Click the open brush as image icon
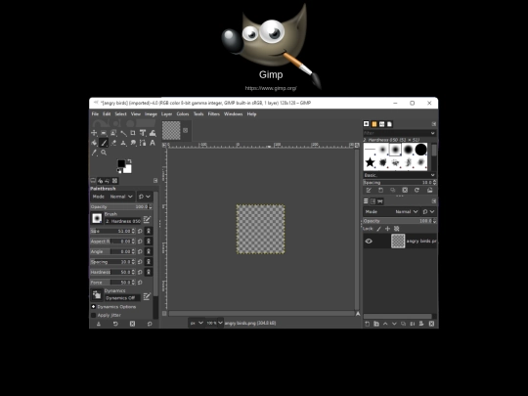The image size is (528, 396). (429, 191)
